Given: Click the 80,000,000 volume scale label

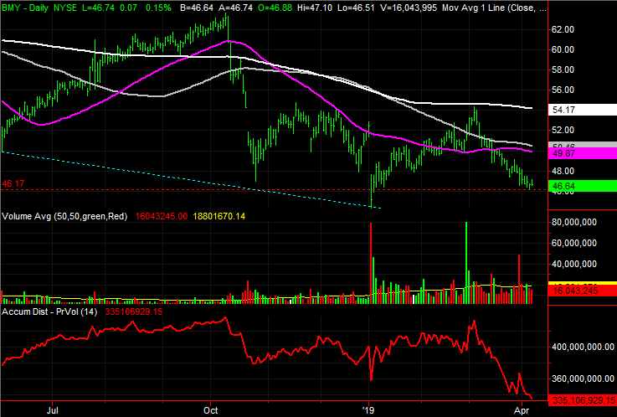Looking at the screenshot, I should point(575,222).
